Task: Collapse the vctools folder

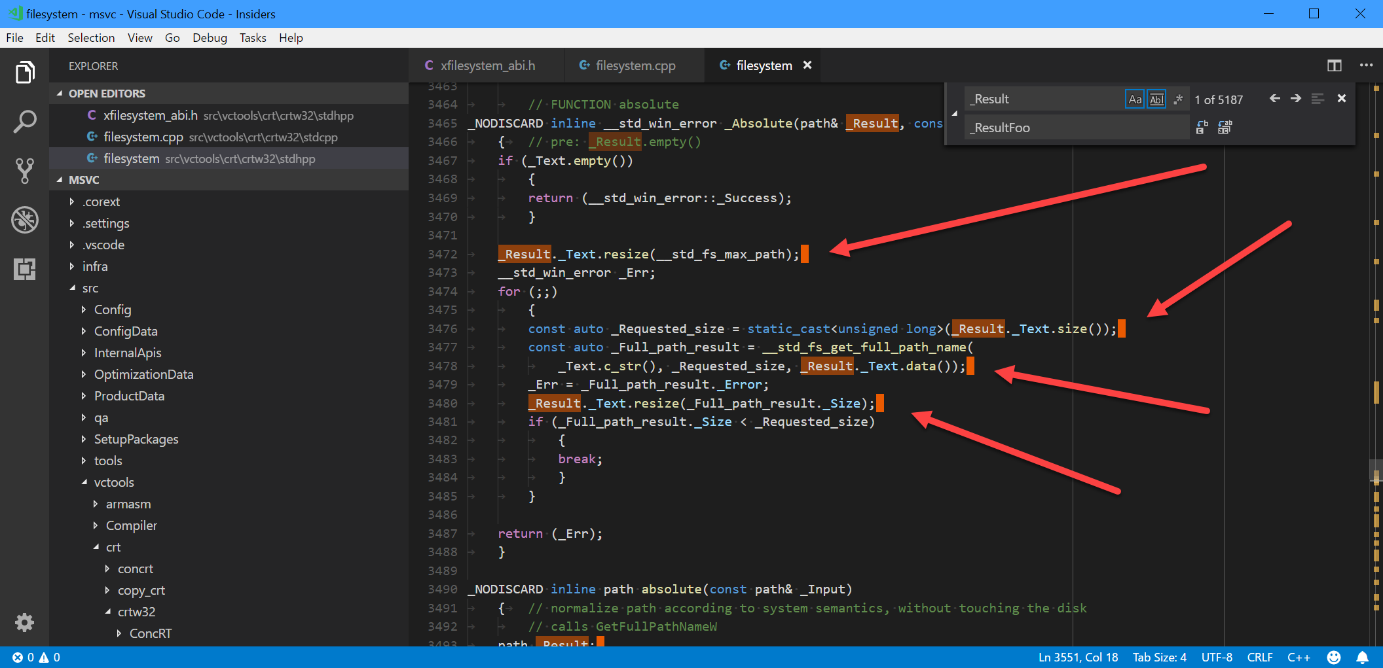Action: 84,482
